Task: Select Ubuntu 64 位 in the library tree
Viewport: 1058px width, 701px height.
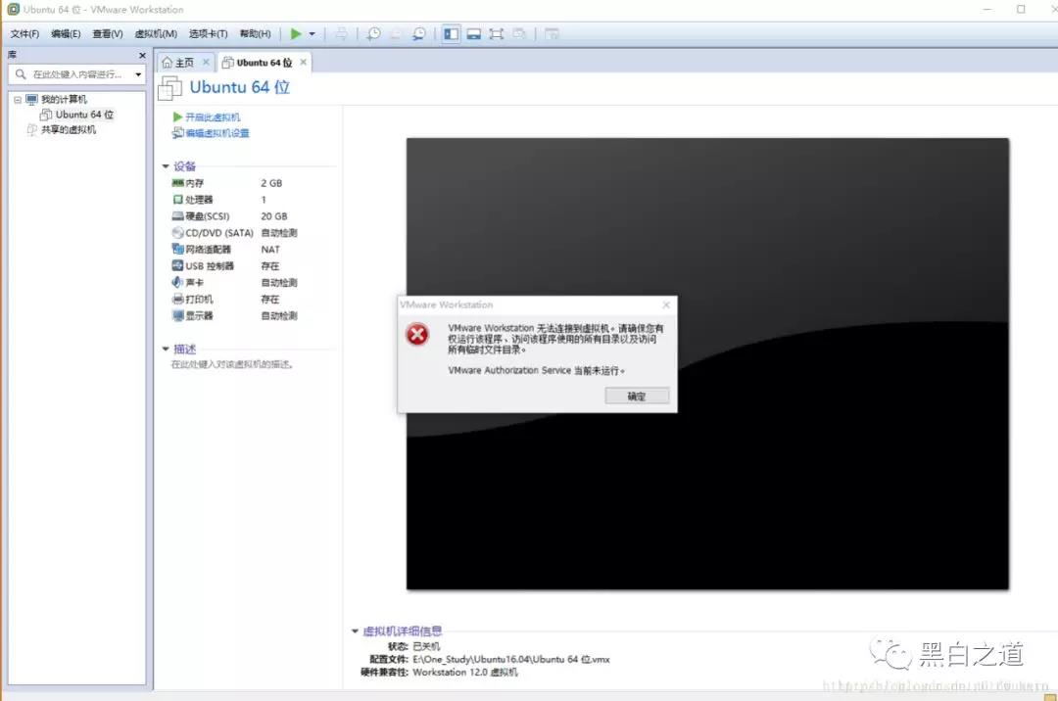Action: tap(84, 115)
